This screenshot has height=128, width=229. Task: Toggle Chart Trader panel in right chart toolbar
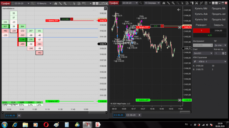click(x=192, y=3)
